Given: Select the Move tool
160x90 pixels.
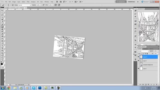Looking at the screenshot, I should pyautogui.click(x=2, y=10).
